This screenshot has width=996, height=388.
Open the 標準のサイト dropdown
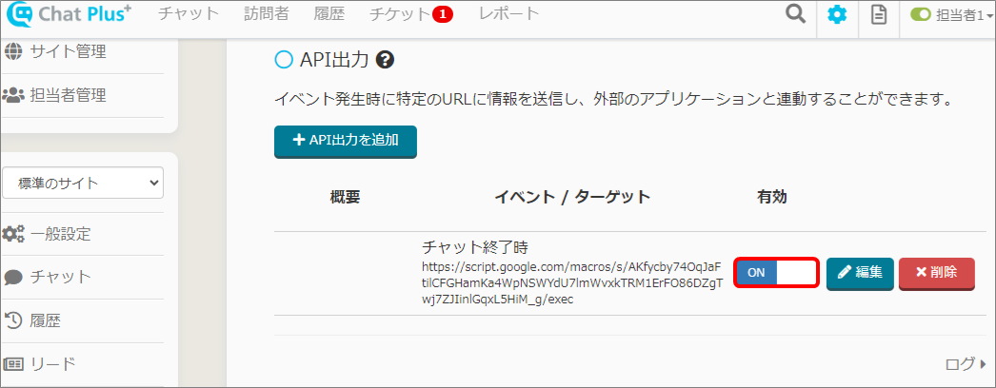[x=83, y=183]
